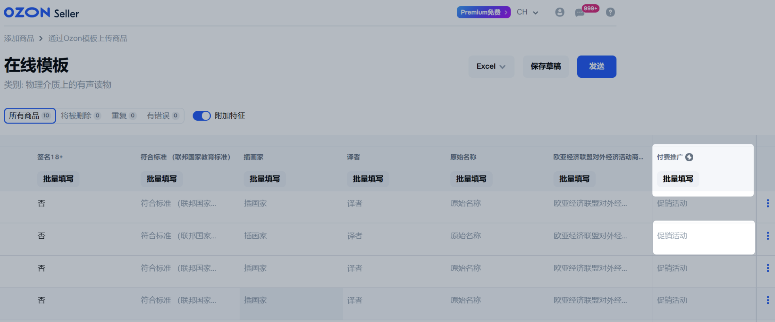Click 添加商品 breadcrumb link
Image resolution: width=775 pixels, height=322 pixels.
(x=19, y=38)
